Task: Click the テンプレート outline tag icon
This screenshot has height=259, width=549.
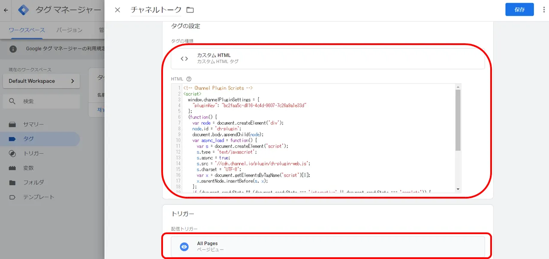Action: coord(12,197)
